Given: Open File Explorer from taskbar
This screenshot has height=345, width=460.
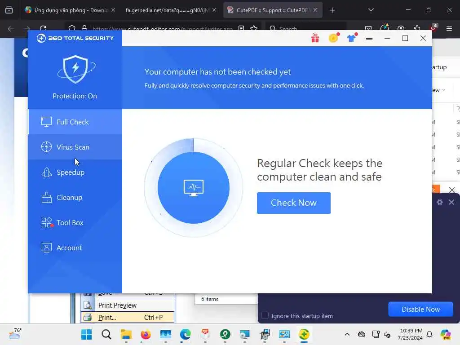Looking at the screenshot, I should tap(126, 334).
